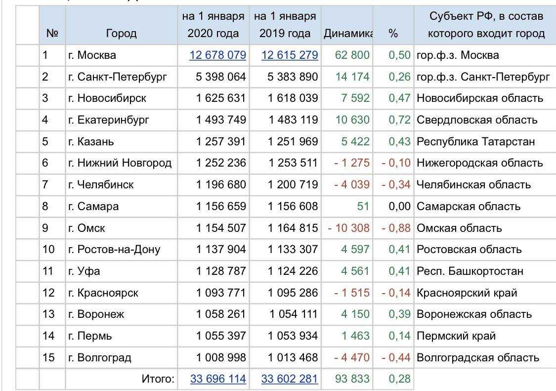This screenshot has width=556, height=391.
Task: Open Moscow 2020 population link 12 678 079
Action: pyautogui.click(x=217, y=55)
